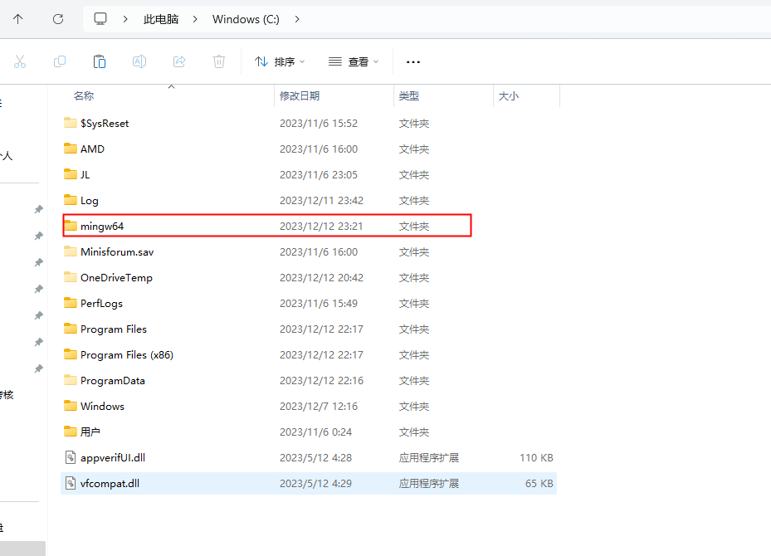Click the computer monitor icon in address bar

tap(100, 19)
